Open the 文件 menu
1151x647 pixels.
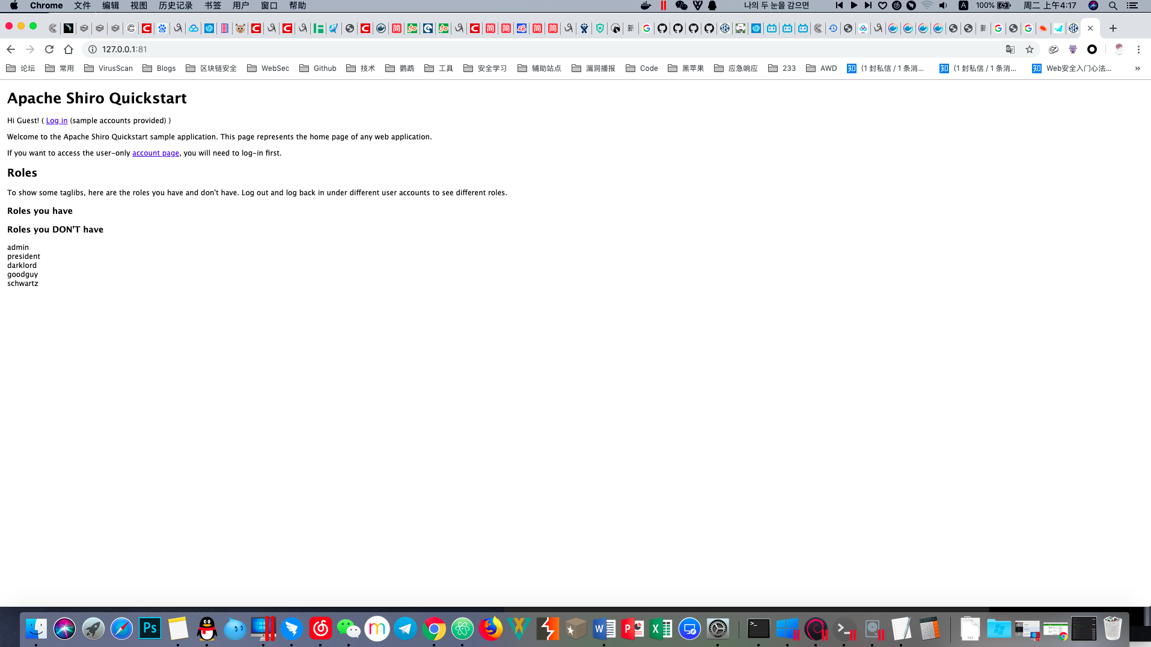click(82, 5)
